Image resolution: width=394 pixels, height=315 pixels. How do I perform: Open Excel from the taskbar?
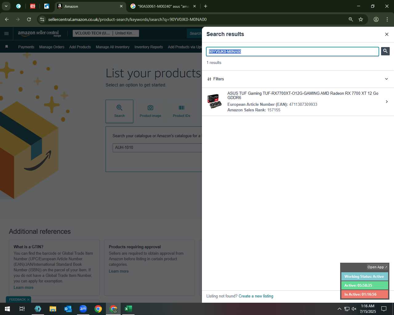pos(128,309)
